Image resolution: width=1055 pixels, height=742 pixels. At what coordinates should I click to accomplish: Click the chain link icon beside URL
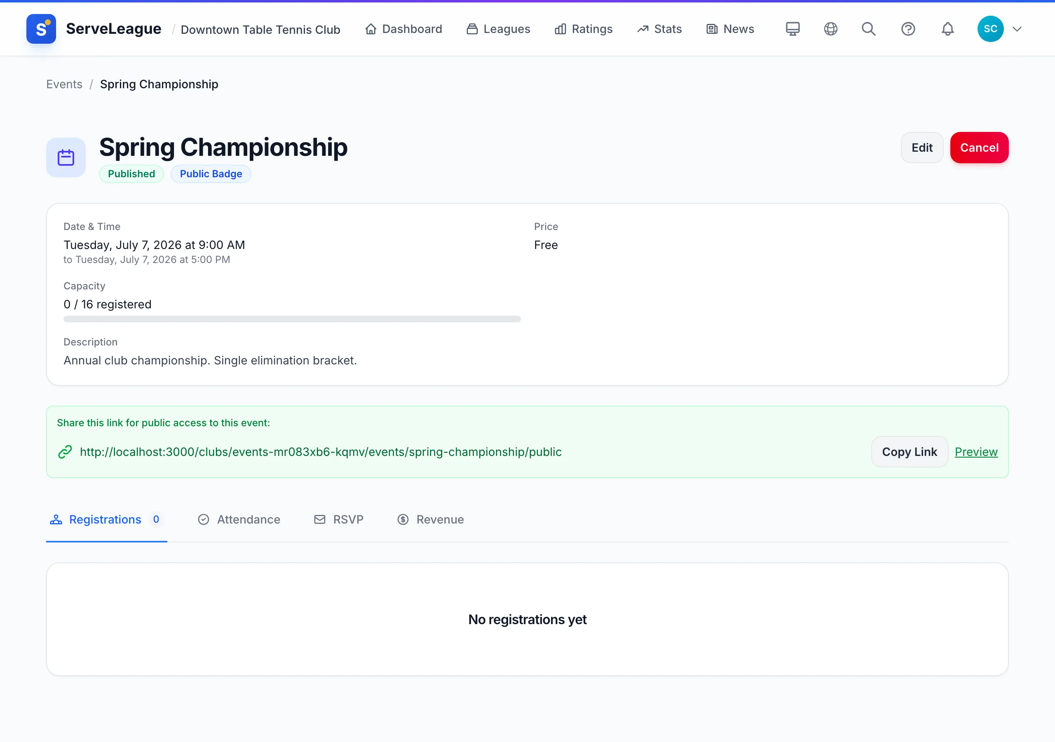pos(65,452)
